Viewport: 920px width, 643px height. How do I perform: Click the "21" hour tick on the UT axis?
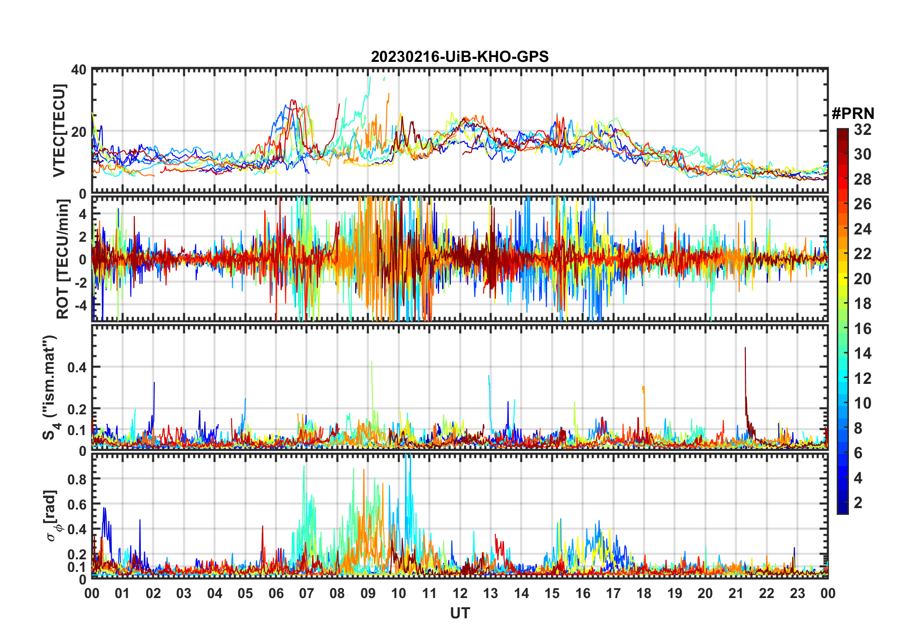click(736, 594)
